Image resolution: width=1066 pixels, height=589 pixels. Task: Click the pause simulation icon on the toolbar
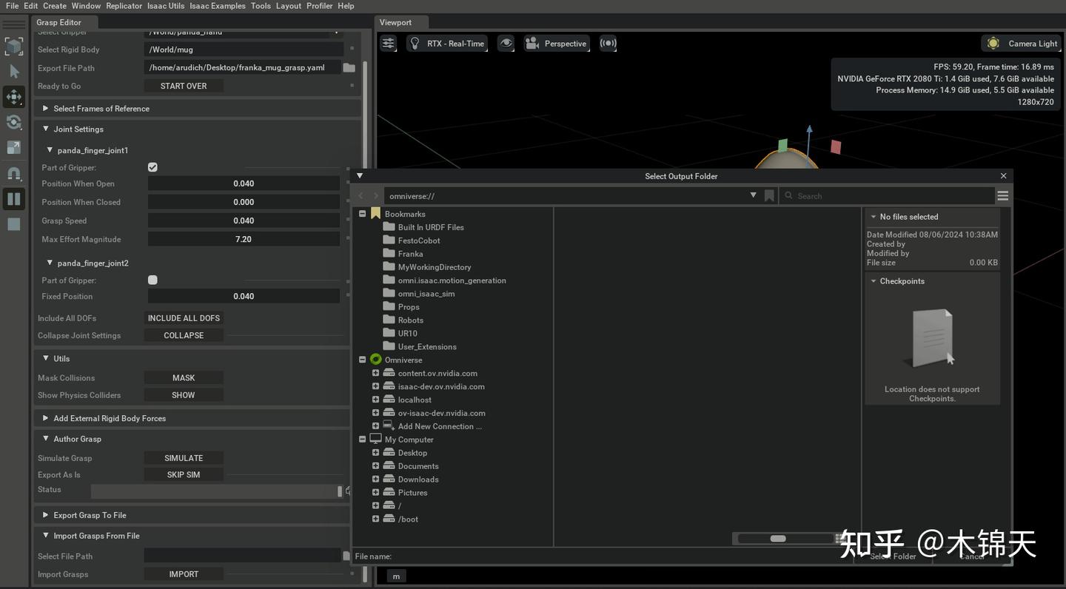13,198
